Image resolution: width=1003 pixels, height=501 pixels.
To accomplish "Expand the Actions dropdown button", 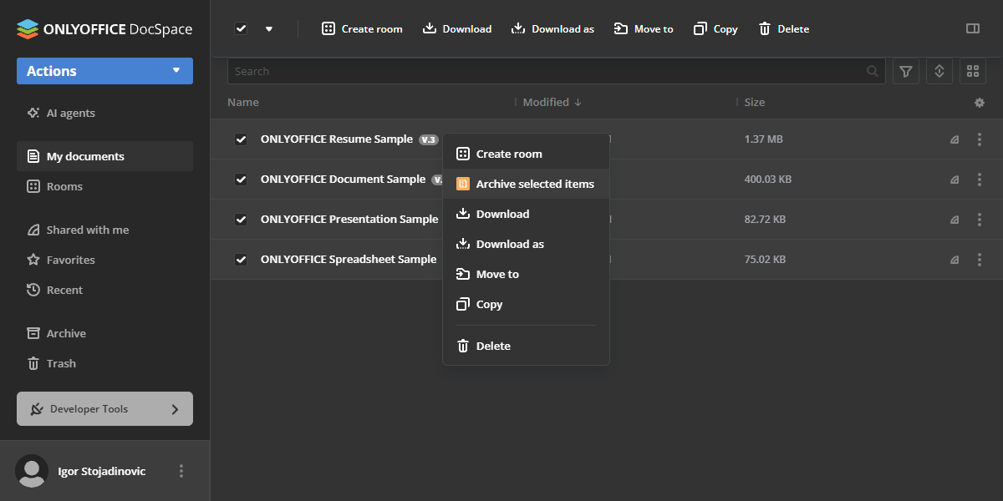I will [104, 71].
